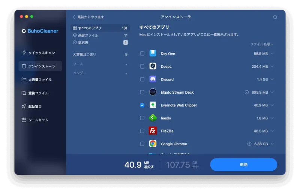Image resolution: width=300 pixels, height=194 pixels.
Task: Expand the Evernote Web Clipper row chevron
Action: tap(272, 105)
